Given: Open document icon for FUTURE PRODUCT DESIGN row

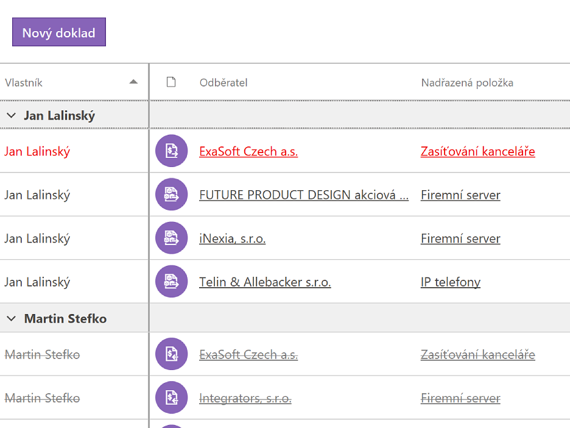Looking at the screenshot, I should 172,194.
